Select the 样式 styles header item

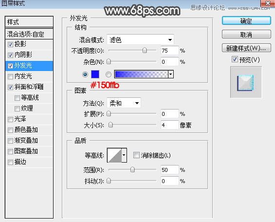(29, 22)
